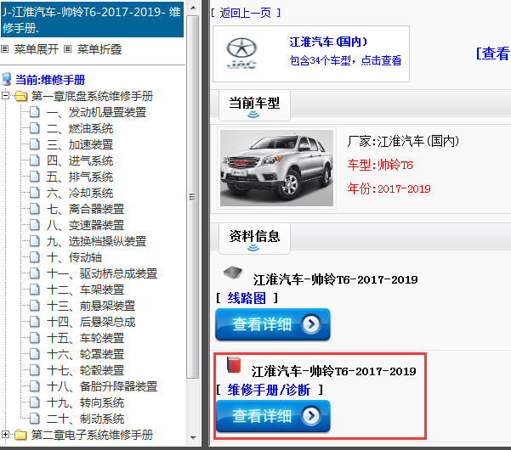The width and height of the screenshot is (511, 450).
Task: Click the 厂家:江淮汽车(国内) text
Action: [403, 141]
